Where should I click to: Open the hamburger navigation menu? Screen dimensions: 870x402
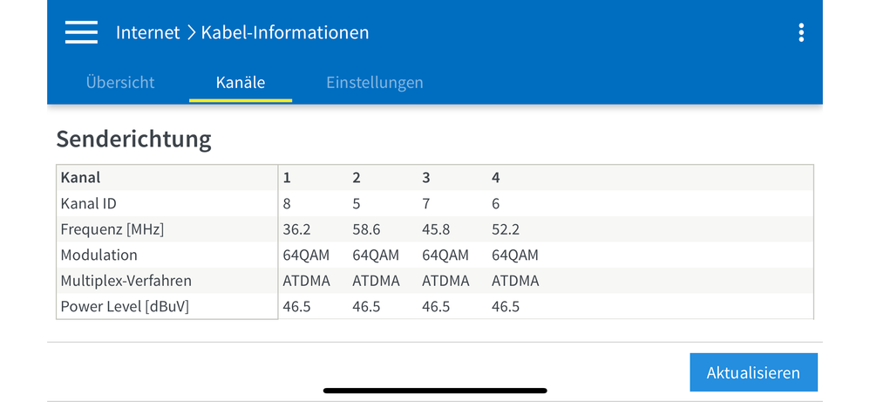[81, 32]
